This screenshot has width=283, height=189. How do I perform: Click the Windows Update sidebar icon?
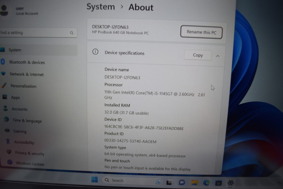coord(10,162)
